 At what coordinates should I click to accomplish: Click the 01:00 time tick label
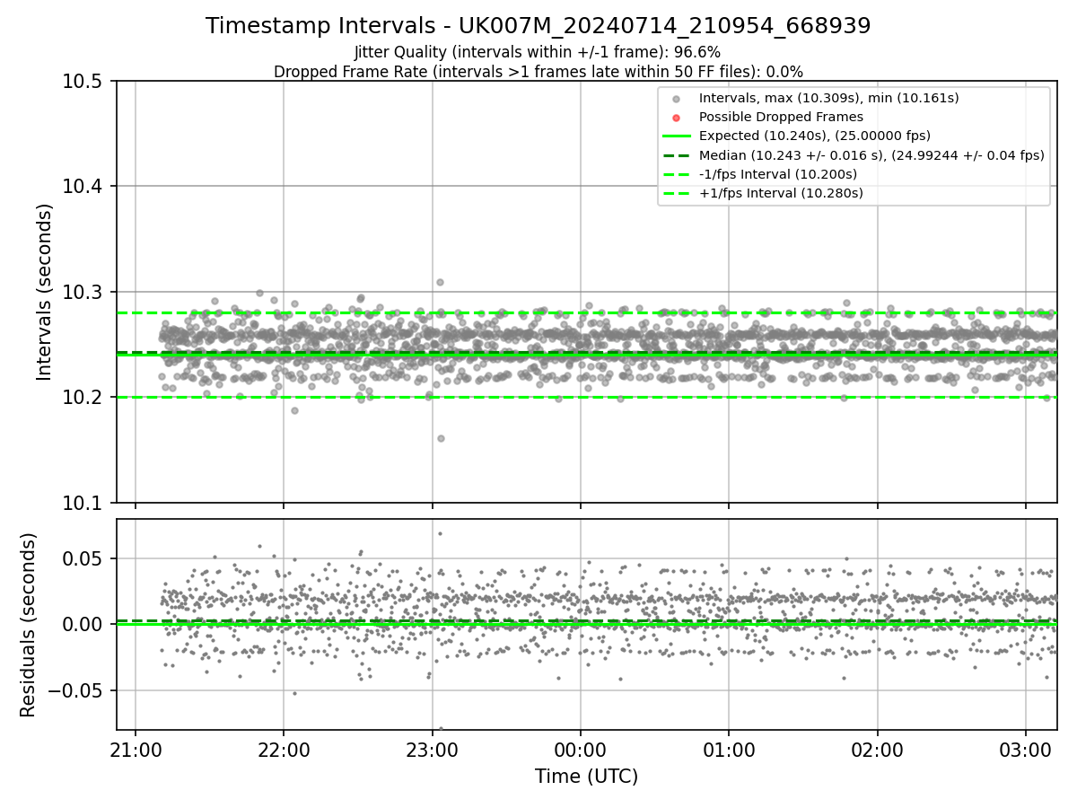click(729, 749)
